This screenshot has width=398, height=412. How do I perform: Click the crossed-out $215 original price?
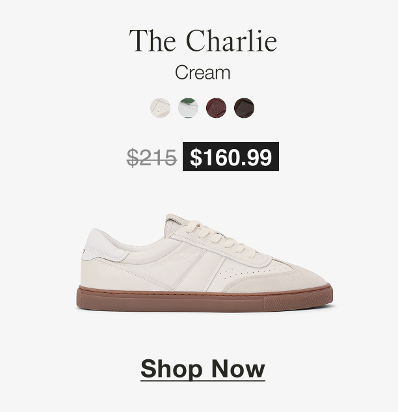click(152, 157)
